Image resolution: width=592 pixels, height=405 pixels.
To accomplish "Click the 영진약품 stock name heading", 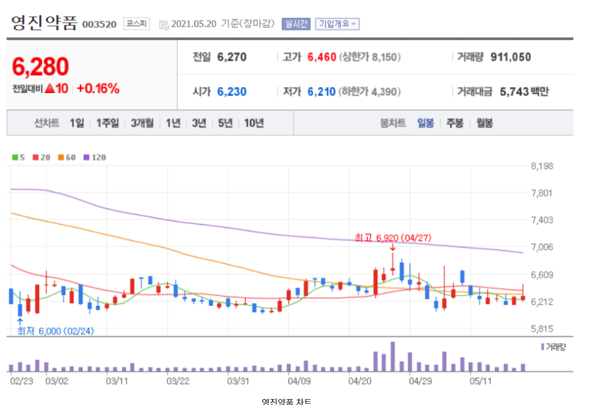I will point(44,23).
